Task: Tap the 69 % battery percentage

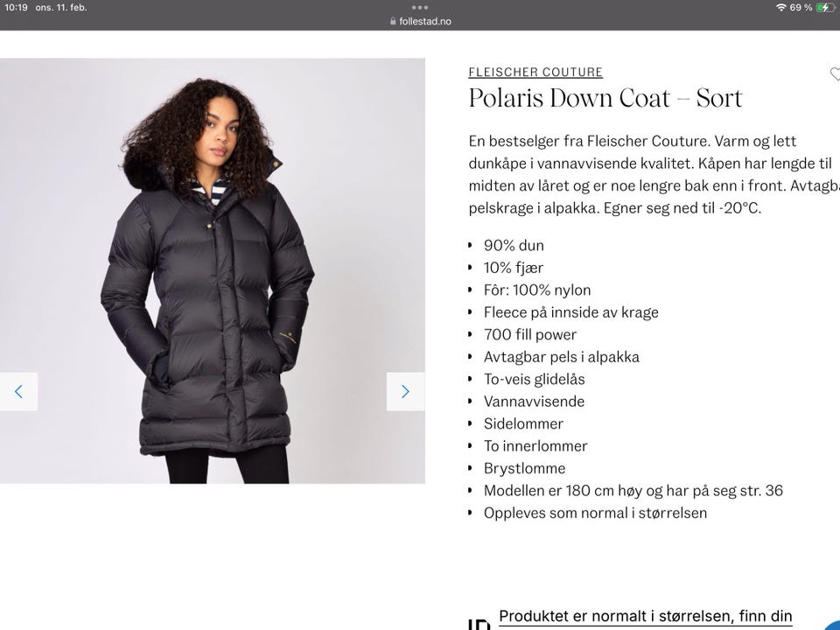Action: click(x=801, y=8)
